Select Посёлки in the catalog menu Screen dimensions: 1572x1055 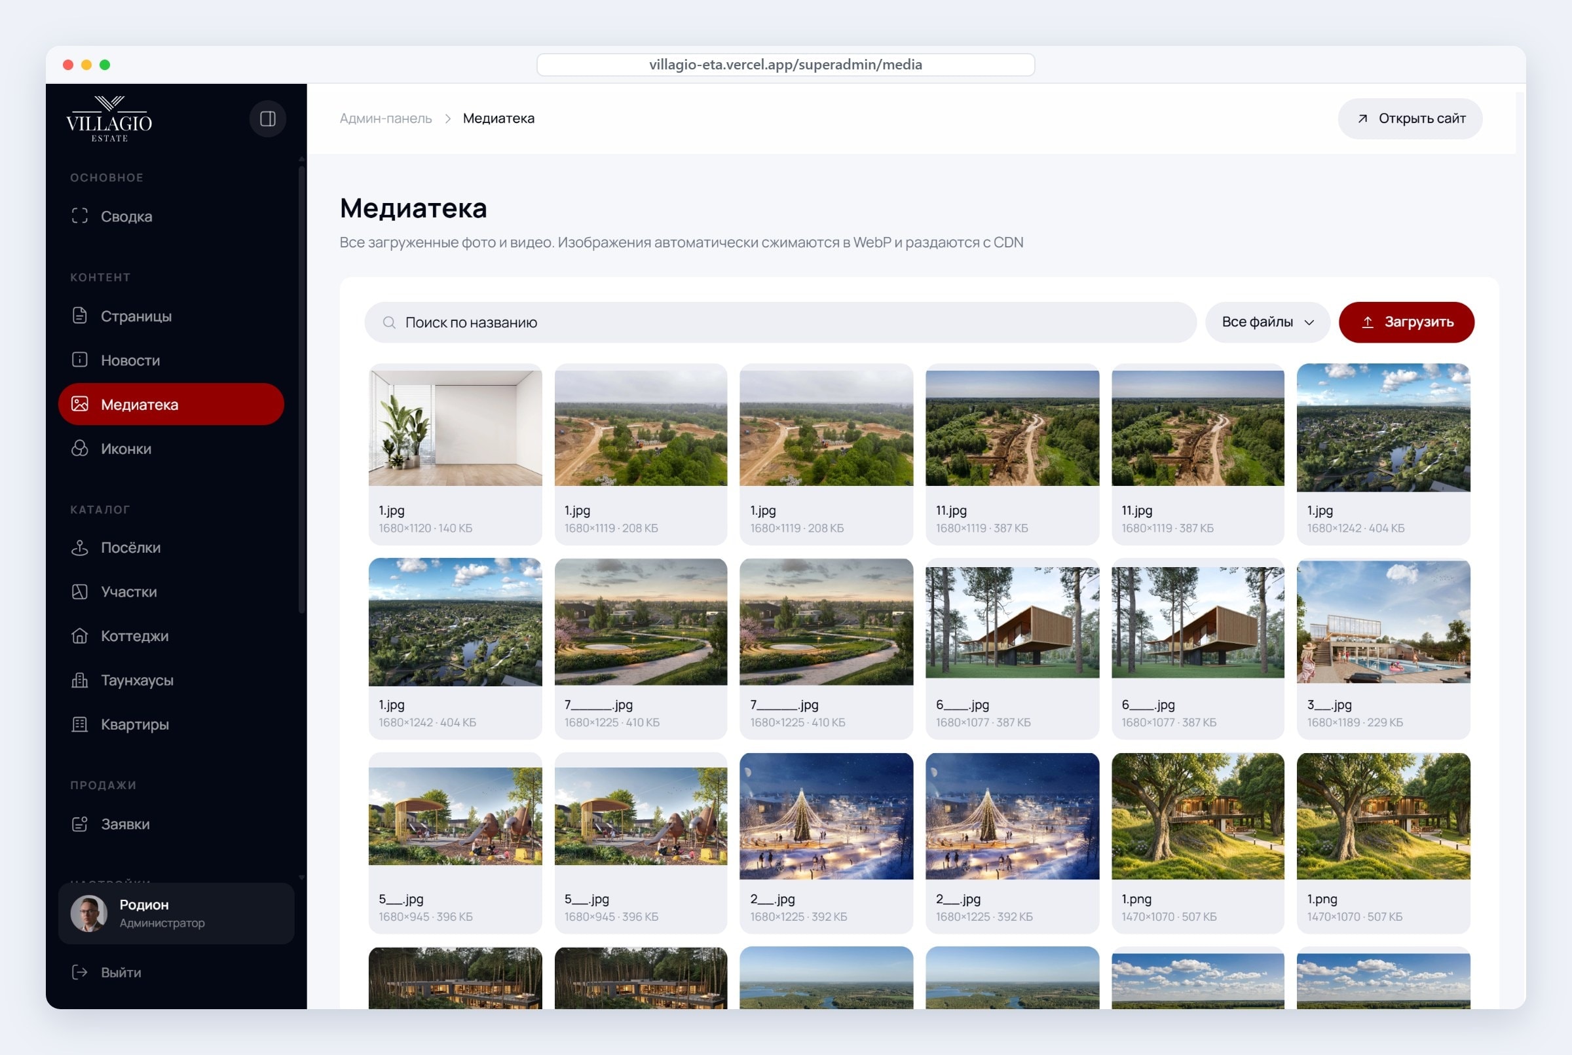click(x=172, y=547)
